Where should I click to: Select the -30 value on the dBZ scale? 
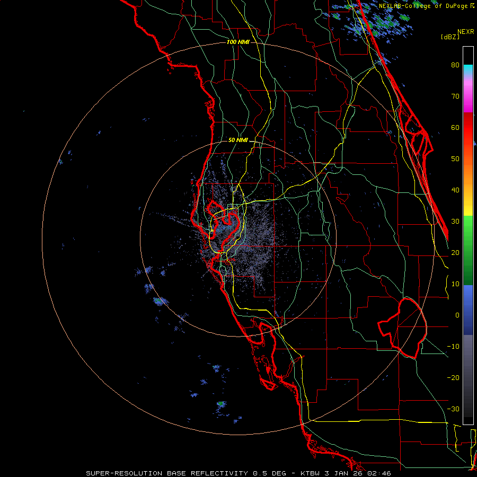(453, 409)
